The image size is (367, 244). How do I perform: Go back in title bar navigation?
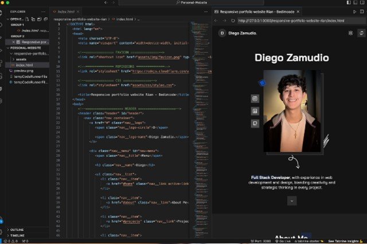point(106,2)
